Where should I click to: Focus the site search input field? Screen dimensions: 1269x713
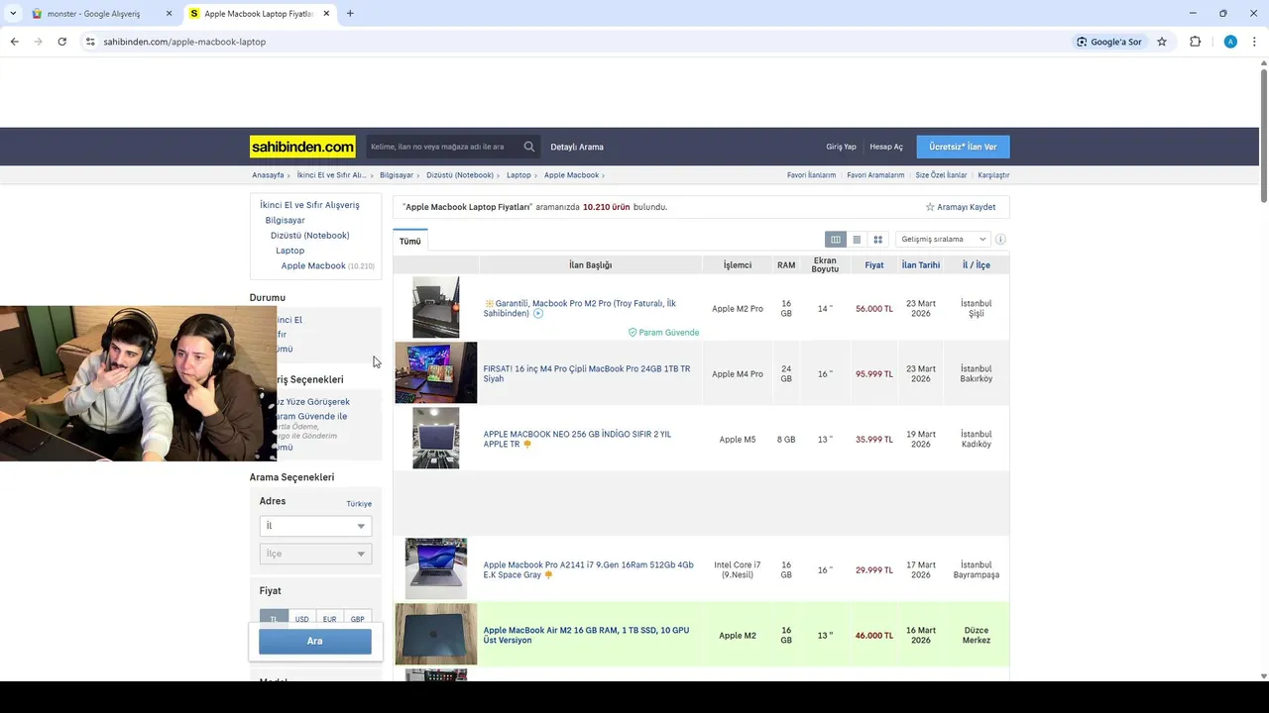pyautogui.click(x=442, y=147)
